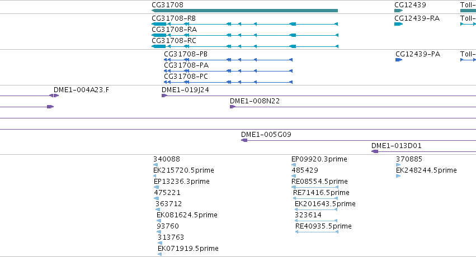This screenshot has height=257, width=476.
Task: Click the CG12439-RA transcript arrow
Action: tap(398, 24)
